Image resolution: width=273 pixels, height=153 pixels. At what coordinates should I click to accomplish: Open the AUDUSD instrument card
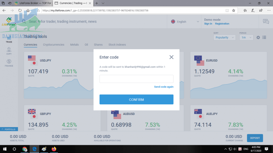[145, 121]
